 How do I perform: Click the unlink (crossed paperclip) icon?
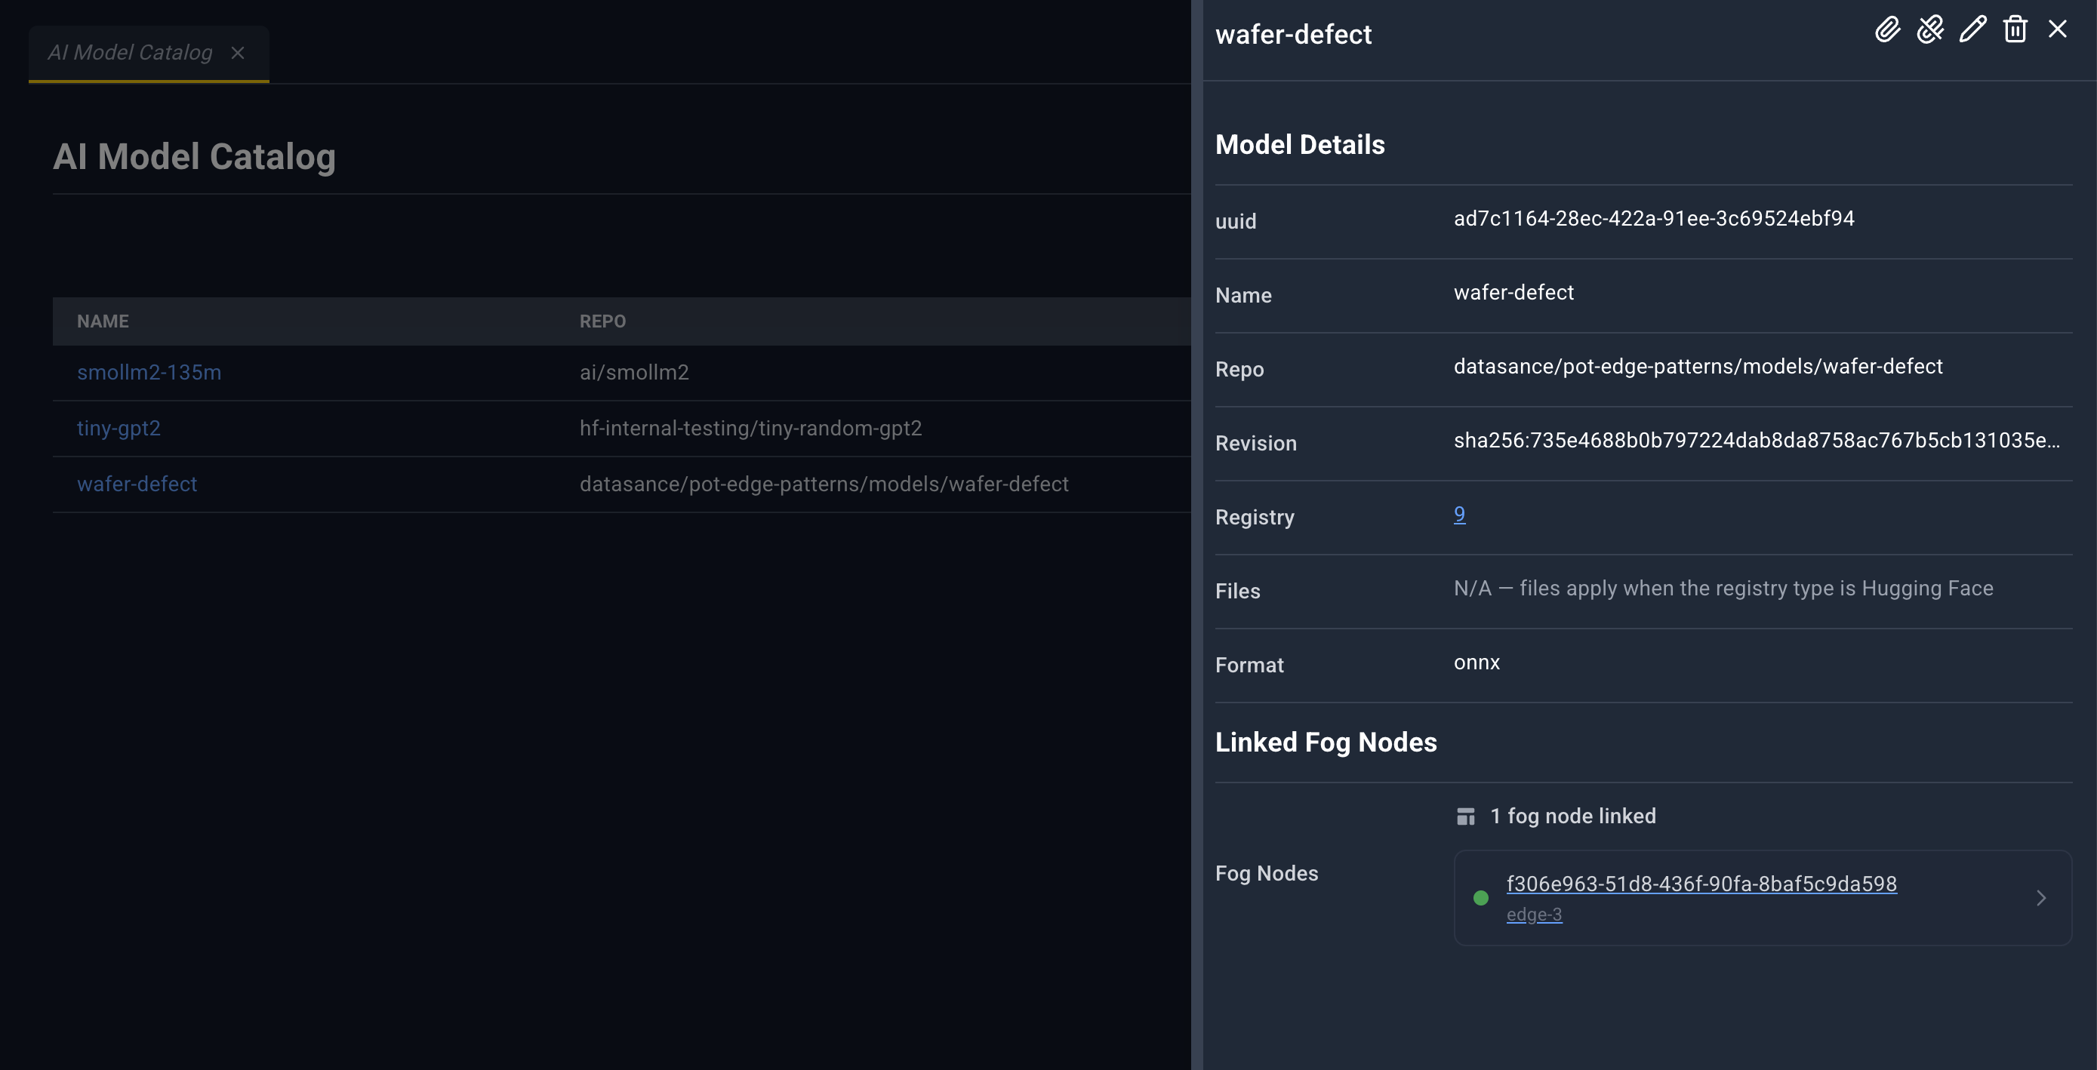point(1929,30)
